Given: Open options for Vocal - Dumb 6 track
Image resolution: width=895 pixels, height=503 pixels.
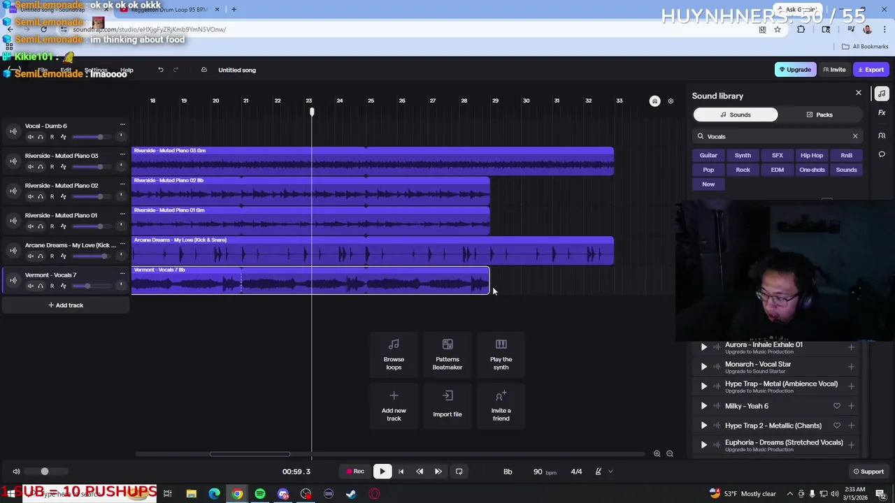Looking at the screenshot, I should (122, 126).
